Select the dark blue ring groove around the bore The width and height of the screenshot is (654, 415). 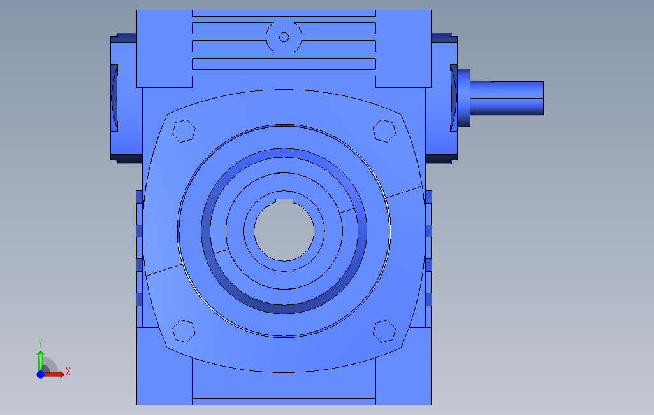[x=284, y=309]
